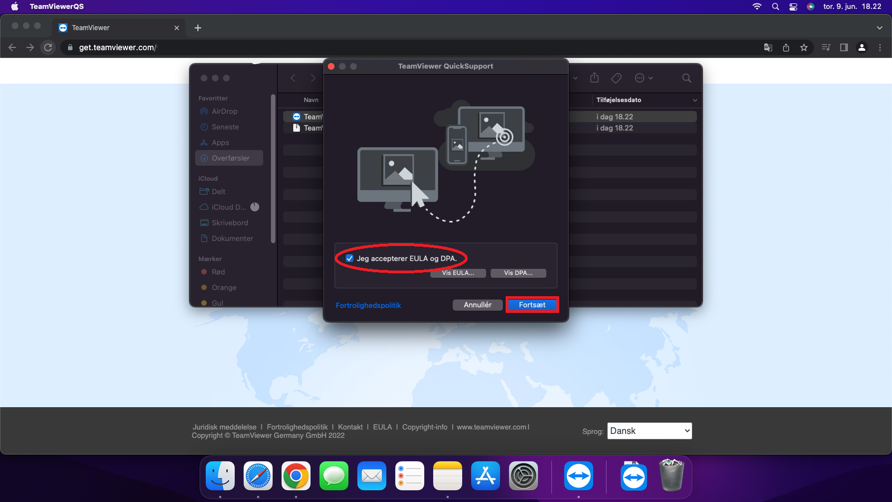Image resolution: width=892 pixels, height=502 pixels.
Task: Open the Kontakt footer link
Action: coord(350,427)
